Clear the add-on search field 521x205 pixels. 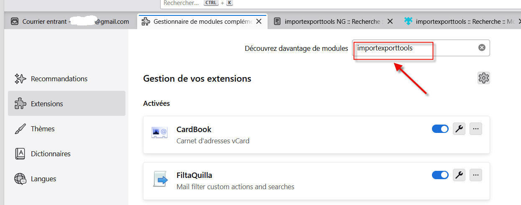point(482,48)
